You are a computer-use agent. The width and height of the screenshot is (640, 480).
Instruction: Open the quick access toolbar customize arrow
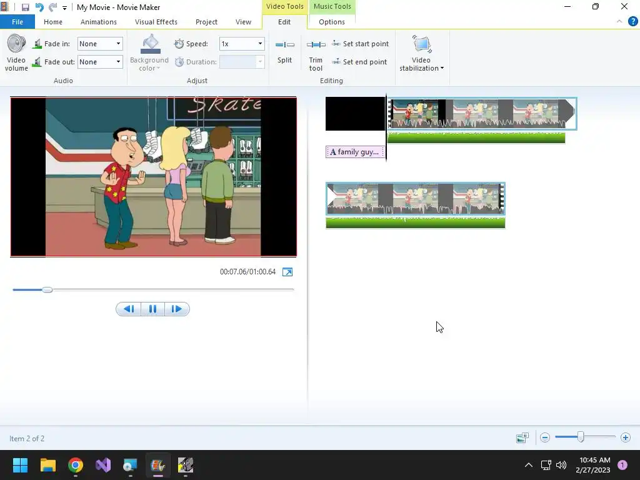pos(64,7)
